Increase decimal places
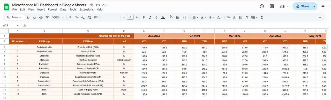331x100 pixels. [89, 17]
